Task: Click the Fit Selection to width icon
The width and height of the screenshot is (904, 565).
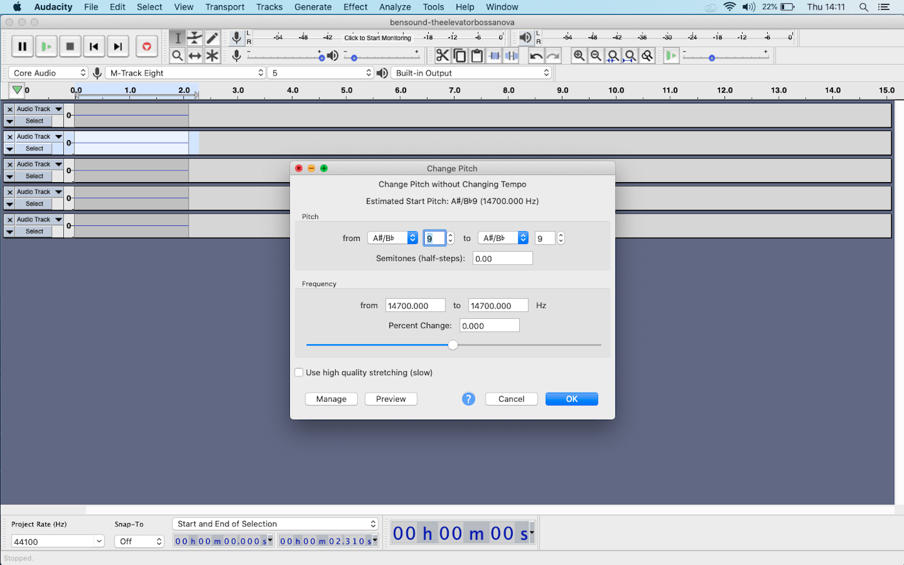Action: coord(613,56)
